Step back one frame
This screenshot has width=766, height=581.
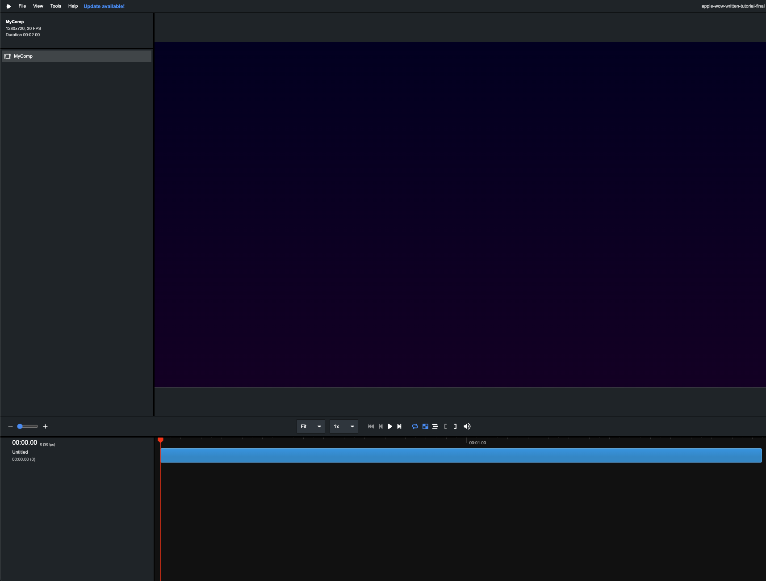[x=381, y=426]
